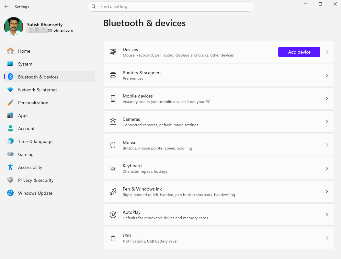Open System settings in sidebar

[49, 64]
